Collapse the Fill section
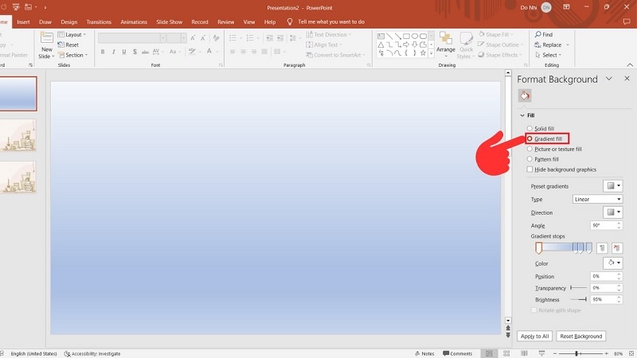Screen dimensions: 637x358 pos(522,115)
